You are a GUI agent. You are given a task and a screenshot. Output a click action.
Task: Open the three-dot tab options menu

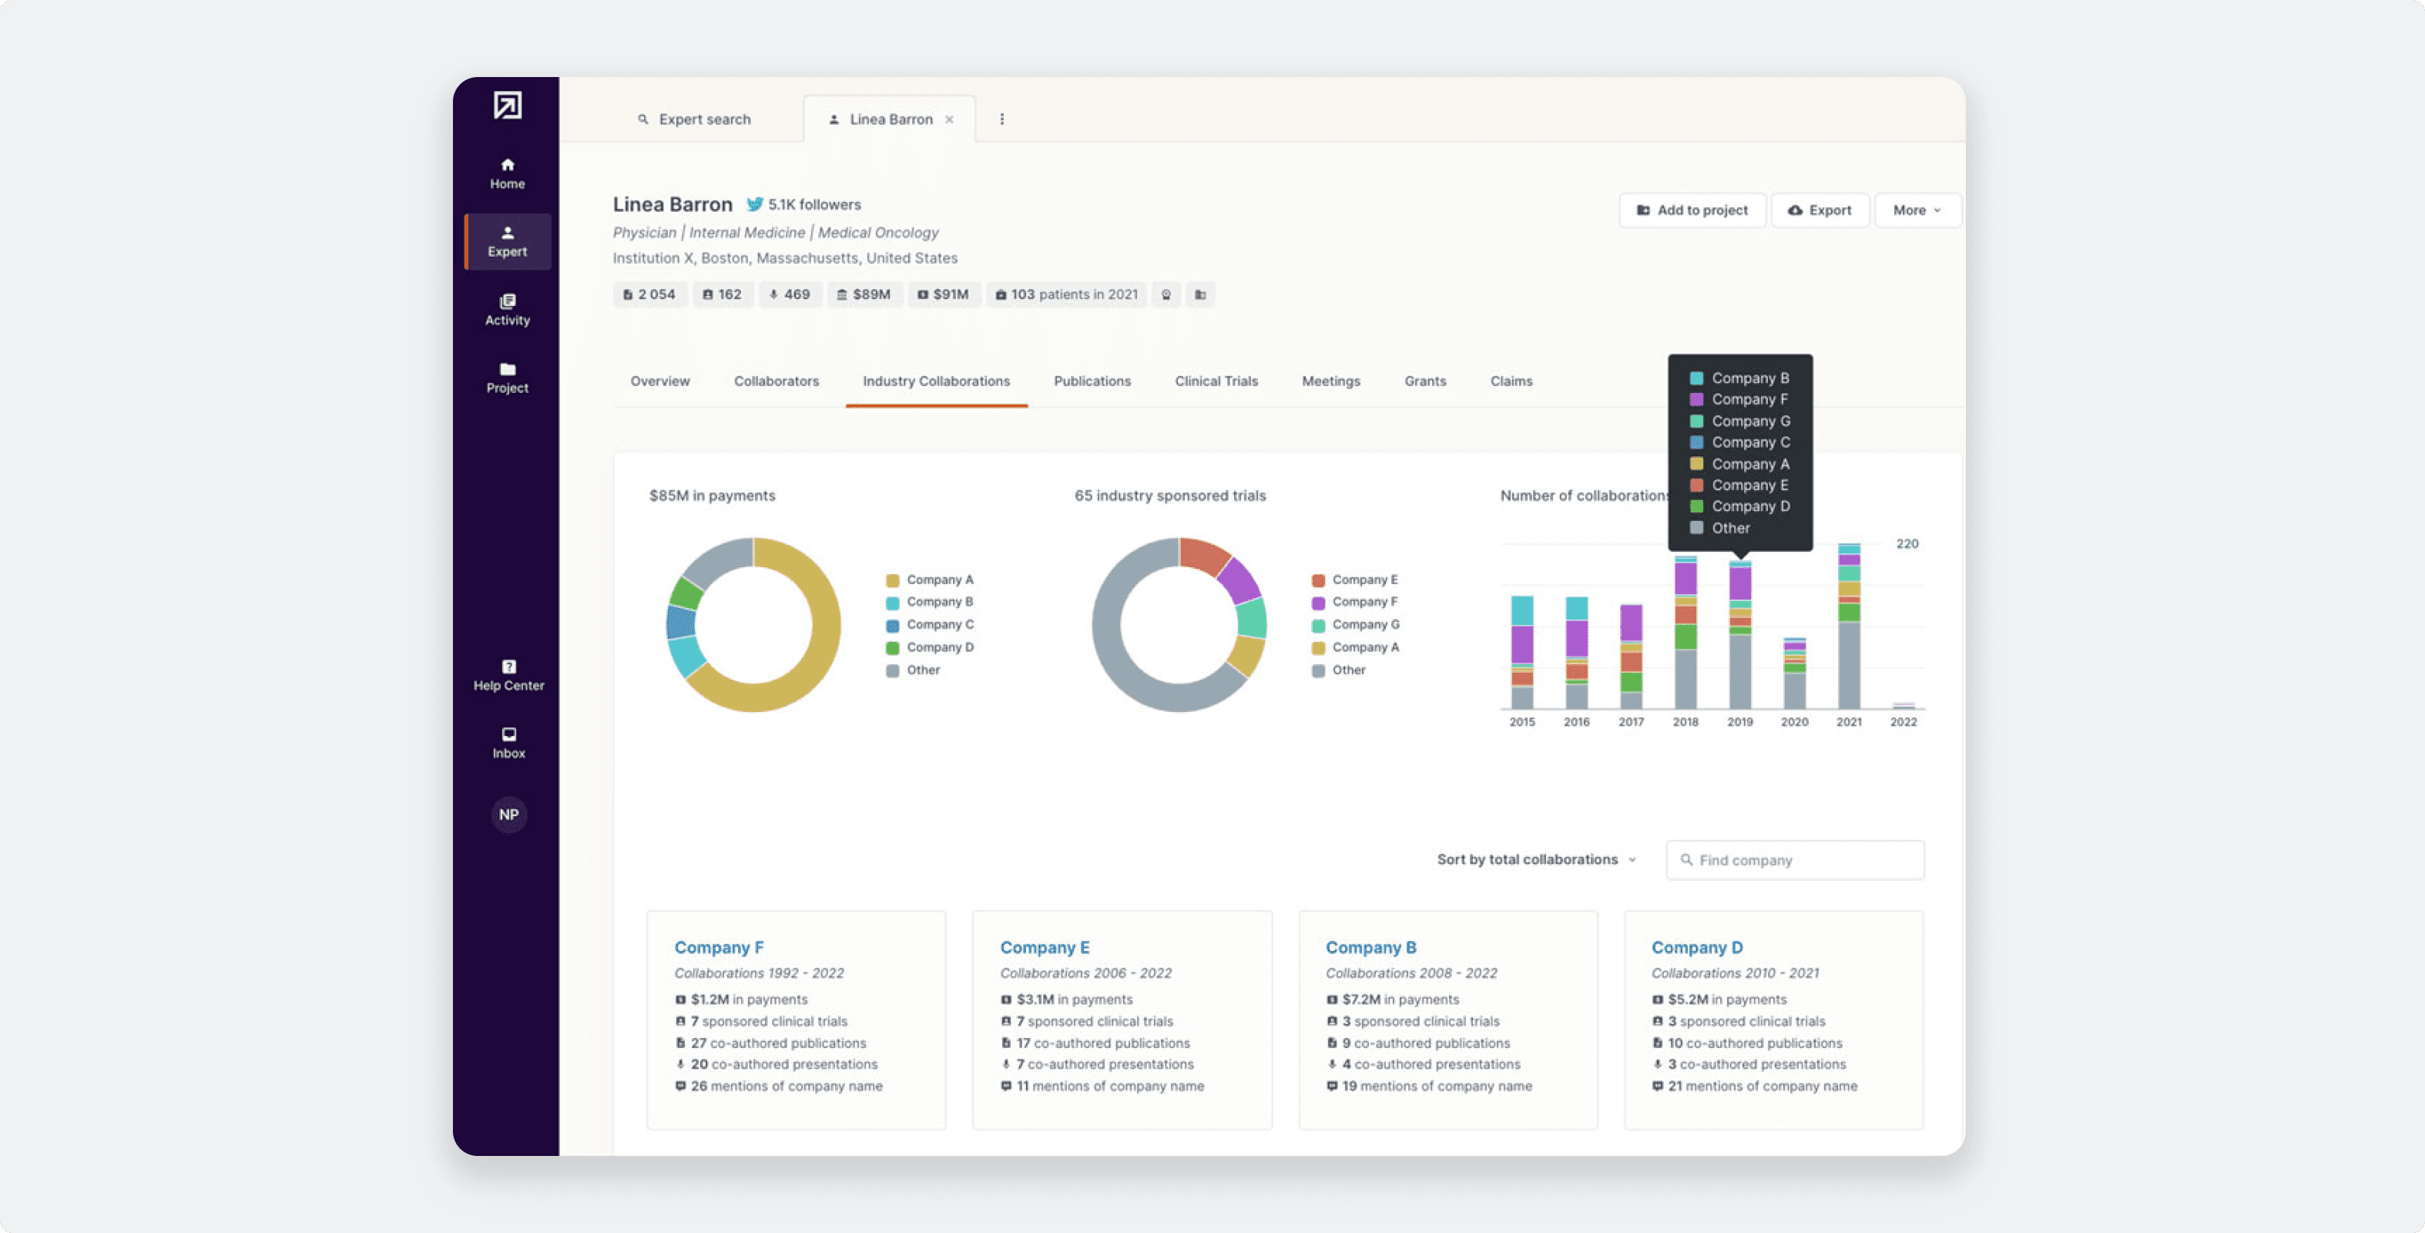pos(1001,119)
